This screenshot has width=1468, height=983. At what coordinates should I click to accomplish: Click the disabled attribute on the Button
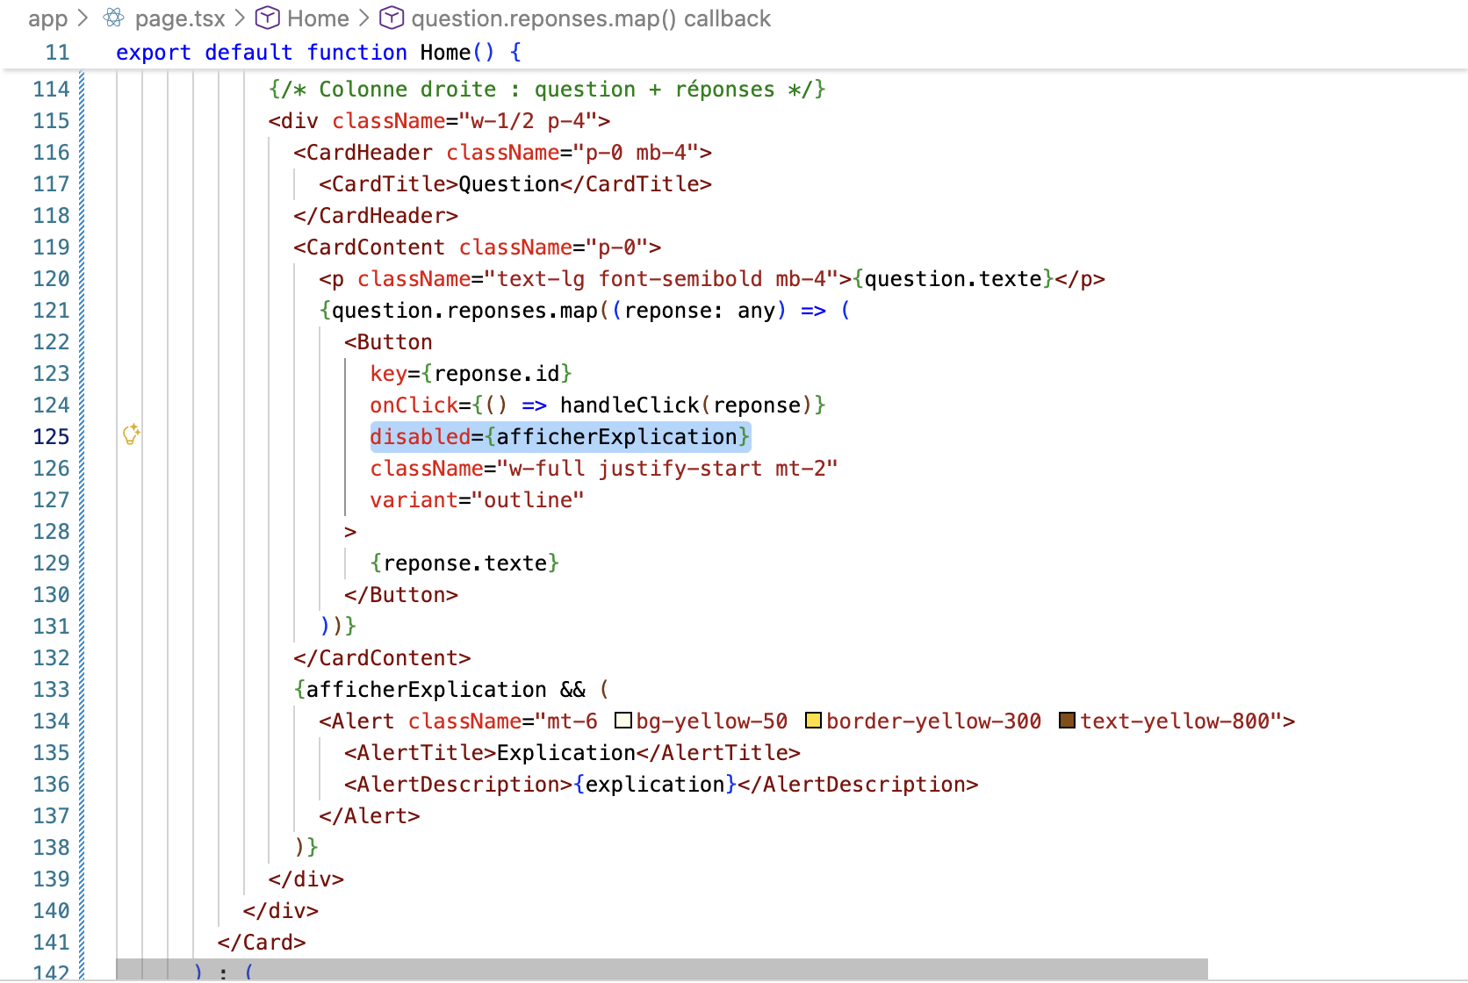coord(420,437)
